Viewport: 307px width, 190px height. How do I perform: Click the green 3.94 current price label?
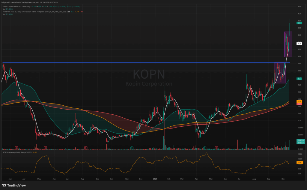(x=299, y=23)
